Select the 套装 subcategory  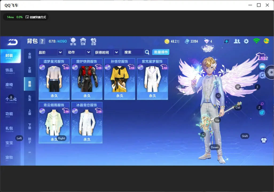[x=30, y=84]
